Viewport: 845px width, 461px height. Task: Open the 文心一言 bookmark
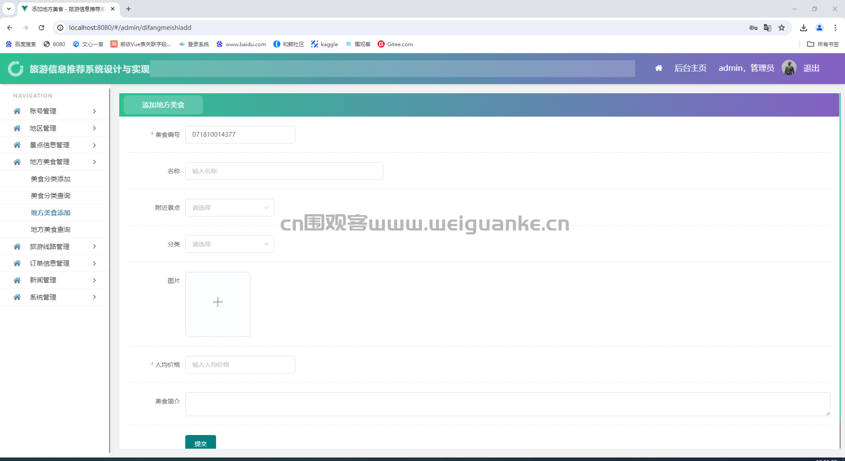click(x=88, y=44)
